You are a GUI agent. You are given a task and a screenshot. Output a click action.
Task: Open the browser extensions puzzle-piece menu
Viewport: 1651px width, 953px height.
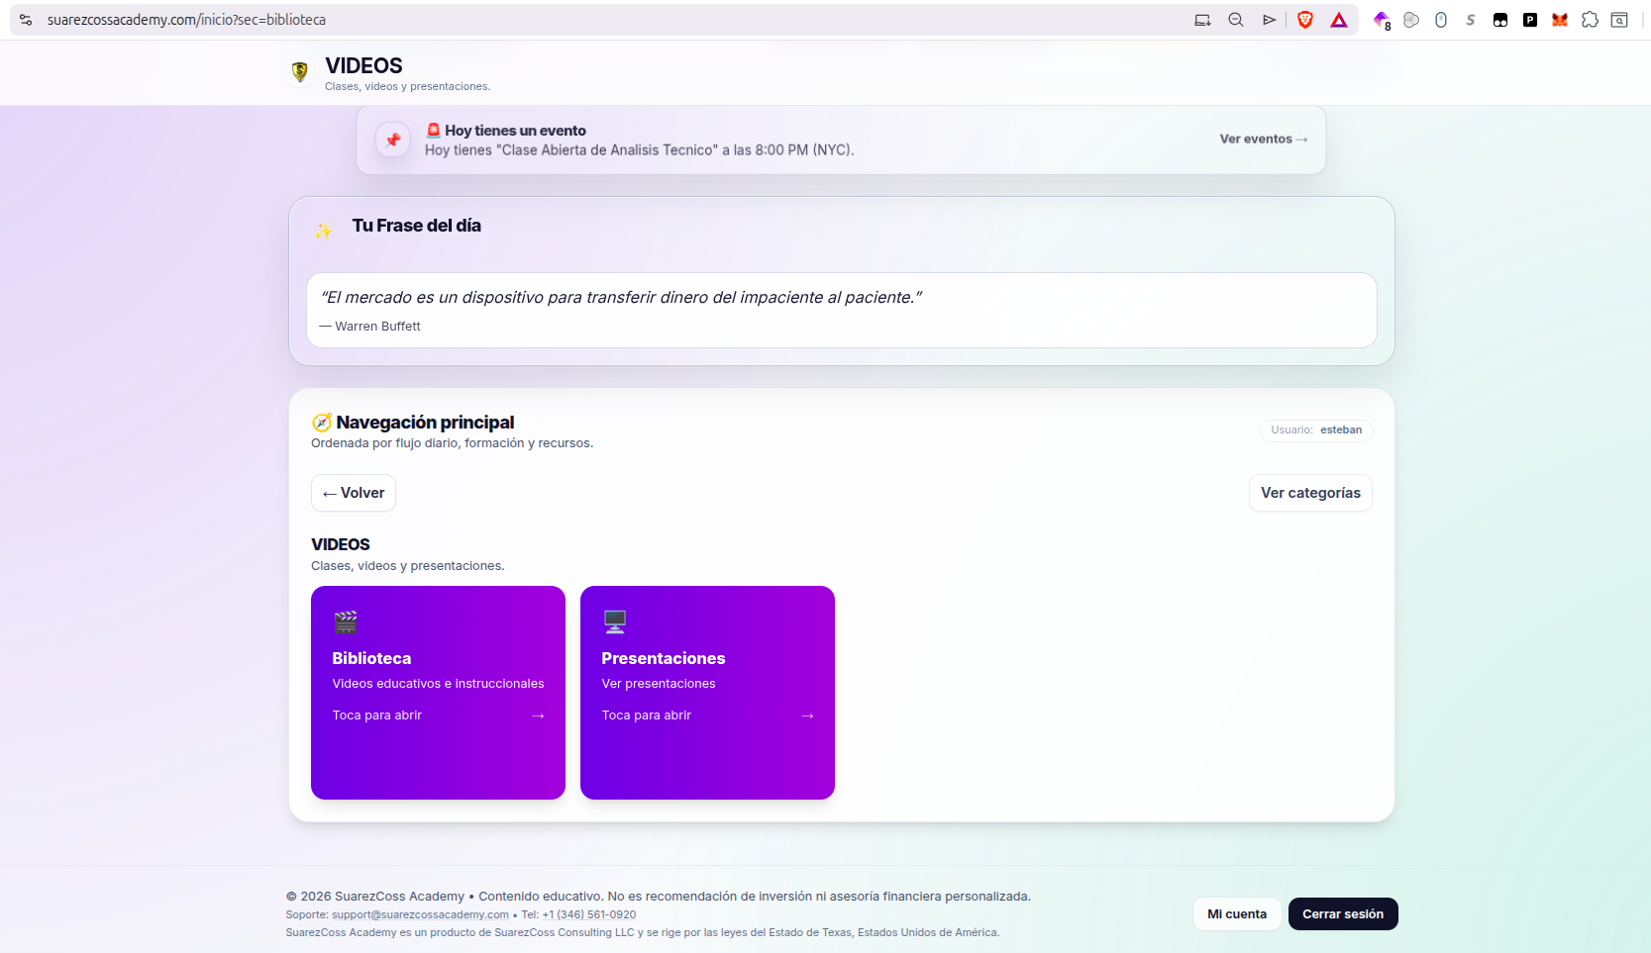[x=1591, y=20]
